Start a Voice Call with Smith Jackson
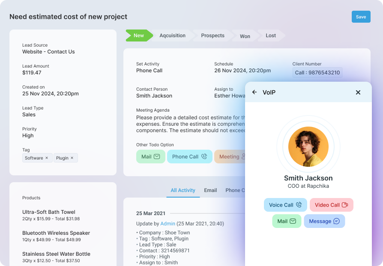Viewport: 383px width, 266px height. point(285,205)
